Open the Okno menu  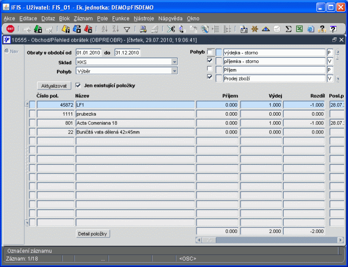193,19
